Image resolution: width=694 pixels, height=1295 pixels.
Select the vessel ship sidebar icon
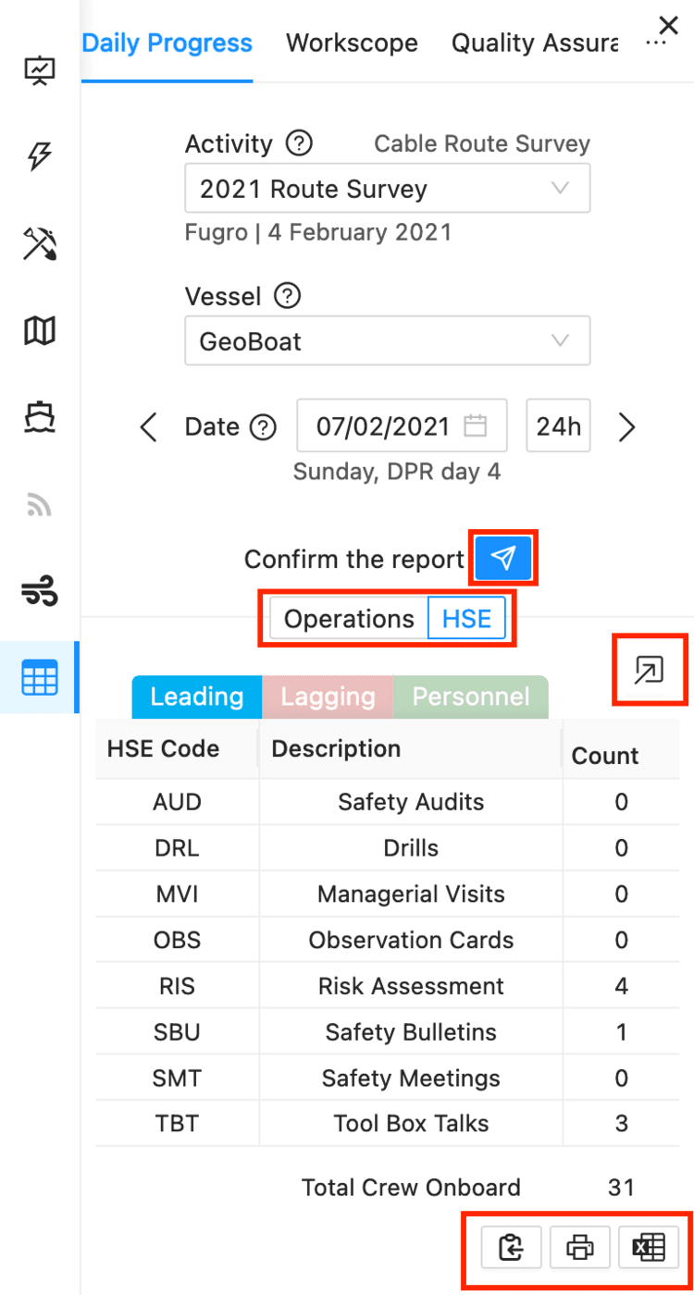click(x=40, y=417)
